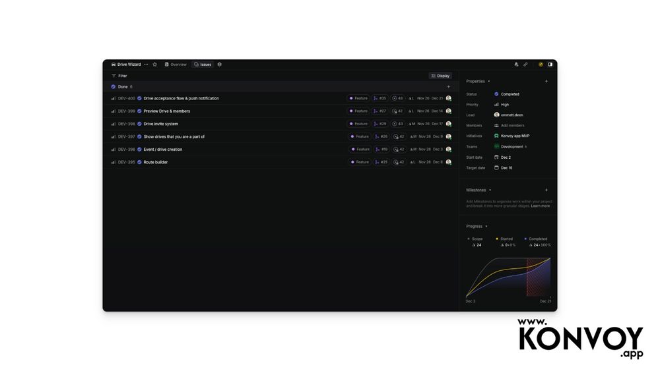
Task: Change the priority icon of DEV-398
Action: click(x=114, y=124)
